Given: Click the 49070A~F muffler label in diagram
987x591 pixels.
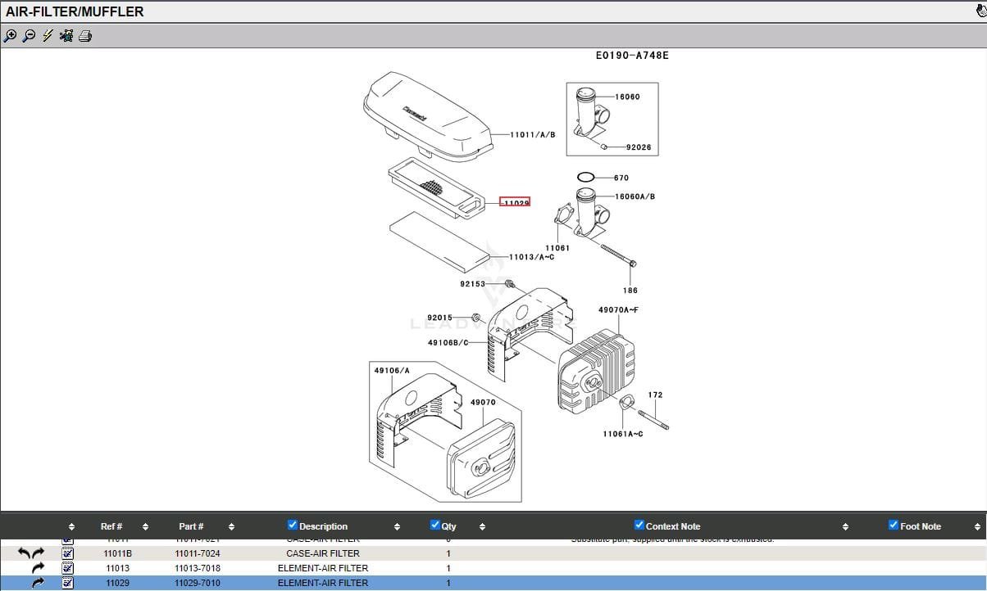Looking at the screenshot, I should (x=618, y=310).
